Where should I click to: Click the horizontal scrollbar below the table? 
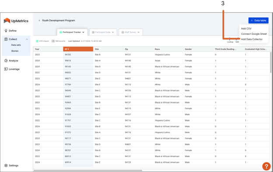tap(88, 170)
